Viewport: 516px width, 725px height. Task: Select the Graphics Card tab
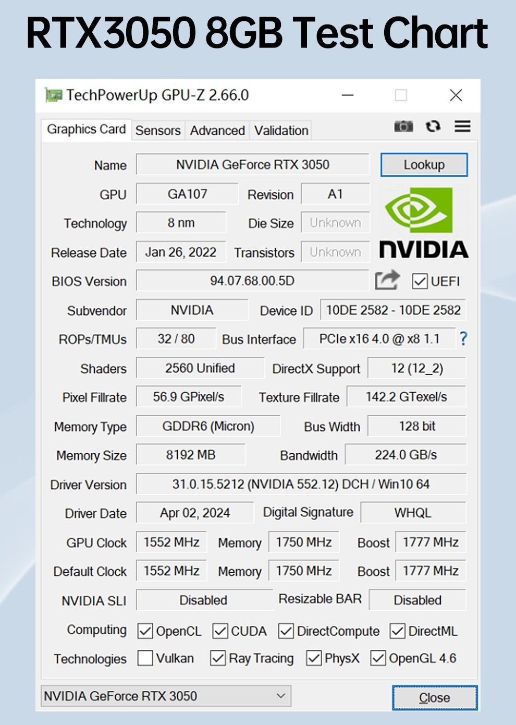click(86, 129)
